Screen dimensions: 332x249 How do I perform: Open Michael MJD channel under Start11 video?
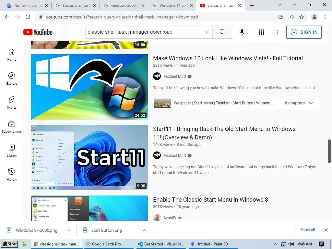click(x=175, y=156)
